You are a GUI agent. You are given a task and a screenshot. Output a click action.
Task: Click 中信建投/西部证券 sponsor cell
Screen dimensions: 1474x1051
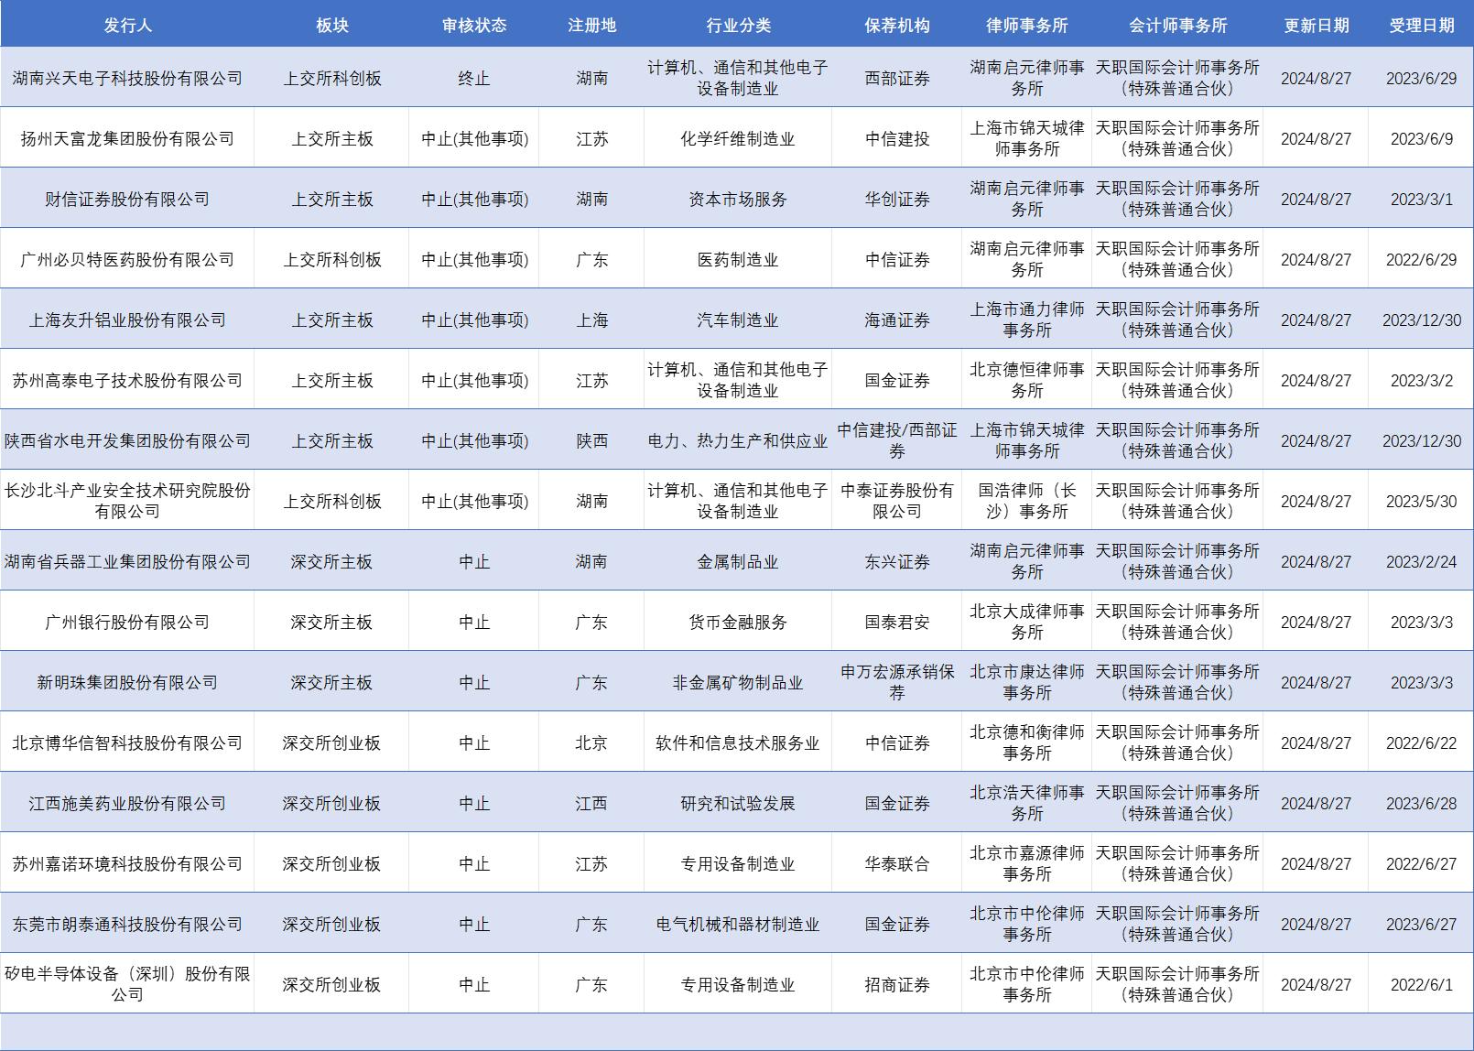coord(897,440)
